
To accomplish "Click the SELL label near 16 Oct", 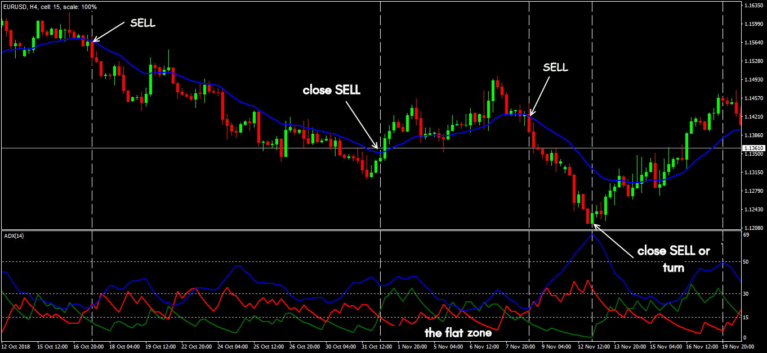I will tap(142, 23).
